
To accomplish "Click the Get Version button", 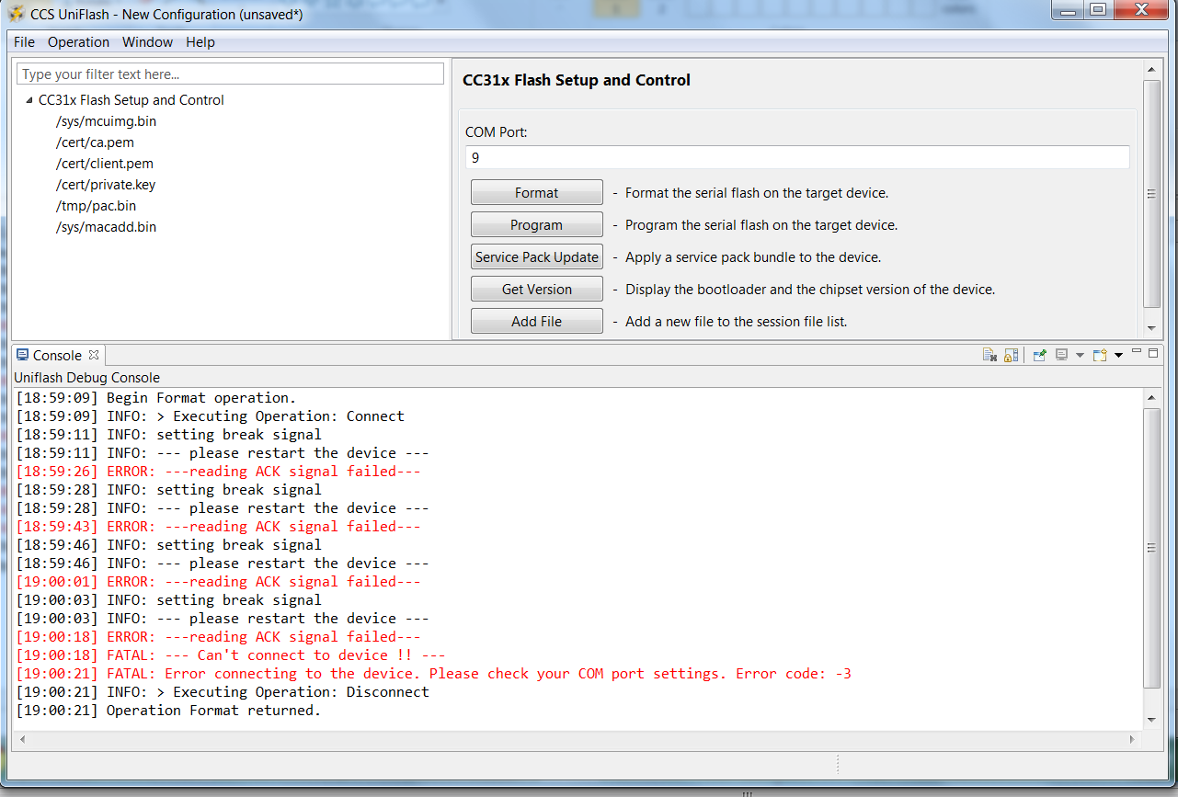I will point(537,290).
